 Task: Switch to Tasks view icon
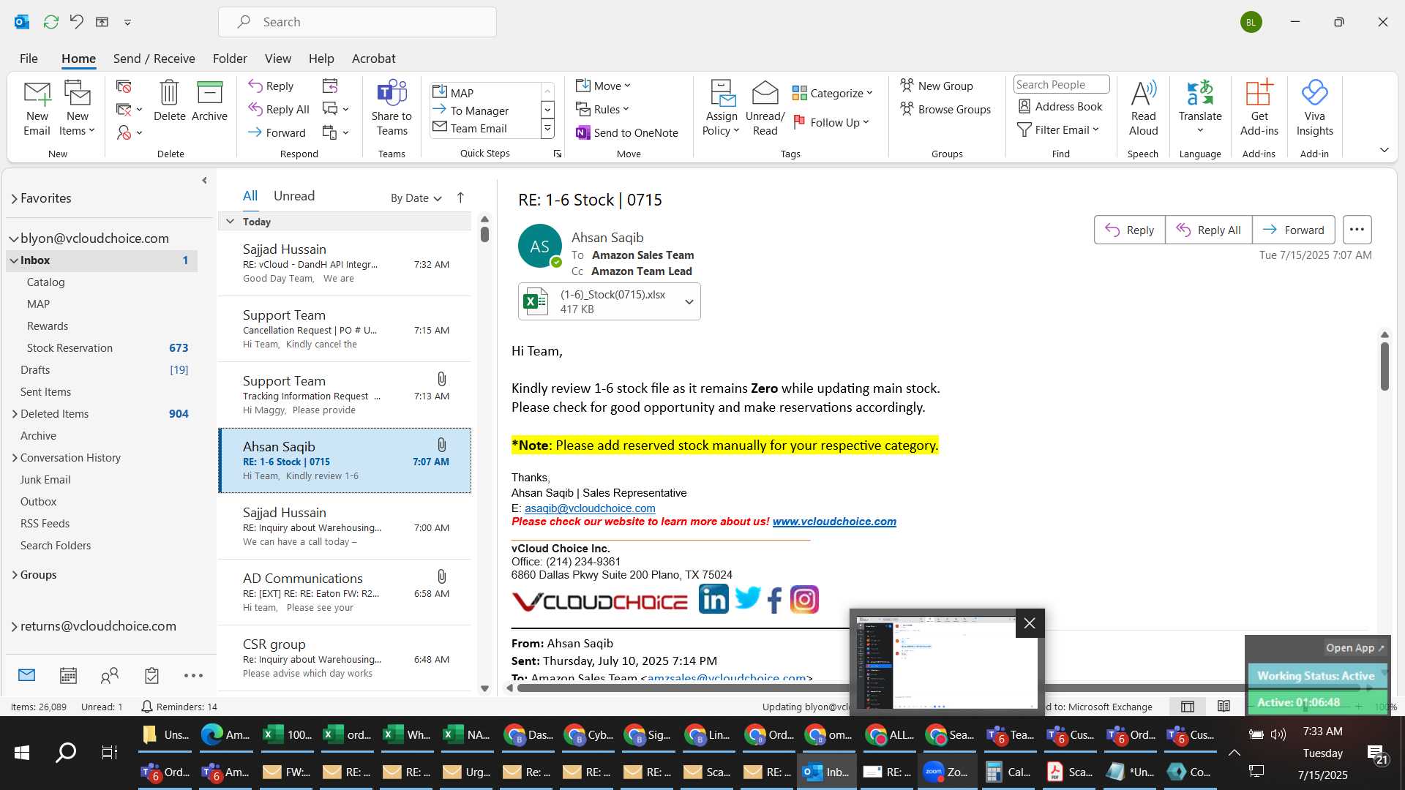[x=151, y=675]
